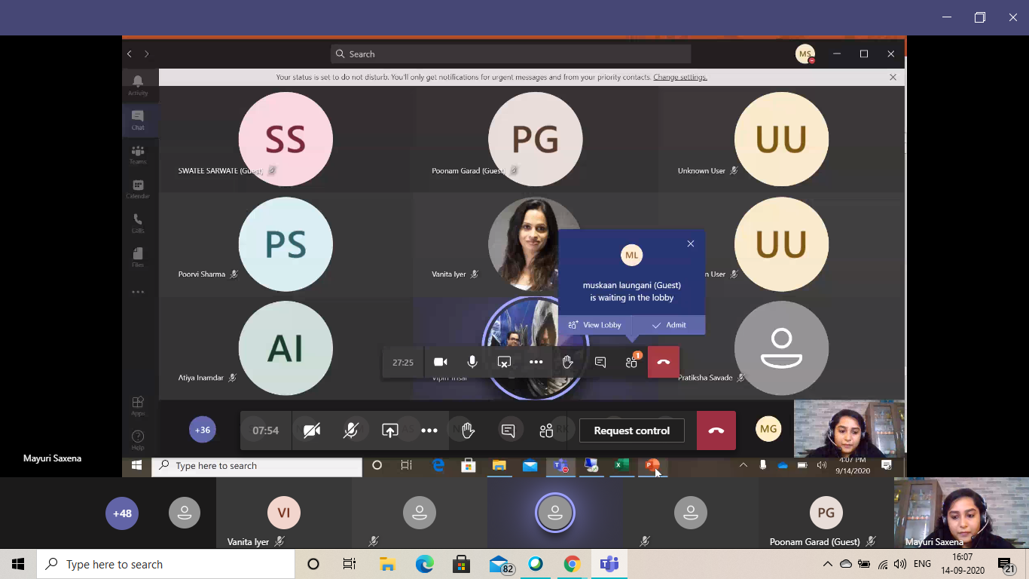Open Google Chrome from the bottom taskbar
Screen dimensions: 1029x579
[573, 564]
